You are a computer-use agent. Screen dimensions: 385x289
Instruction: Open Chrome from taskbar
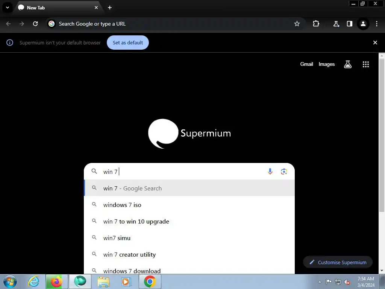coord(150,281)
